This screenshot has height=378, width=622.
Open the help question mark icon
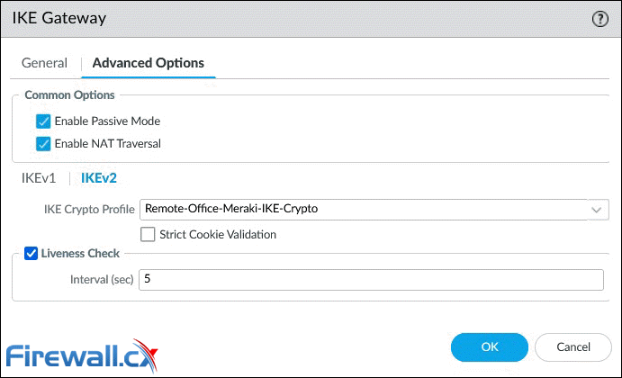click(x=599, y=19)
